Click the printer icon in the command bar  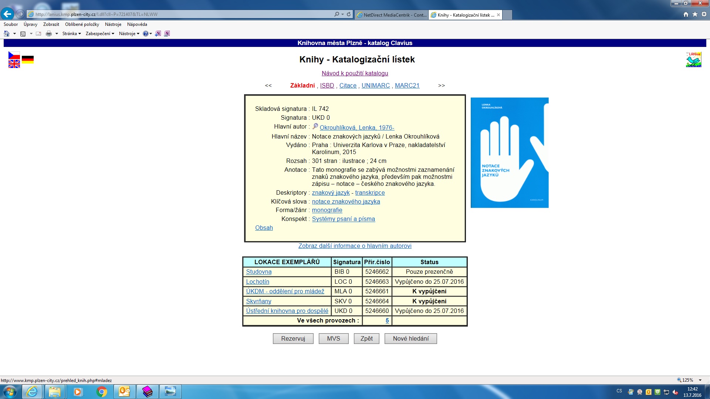click(48, 34)
